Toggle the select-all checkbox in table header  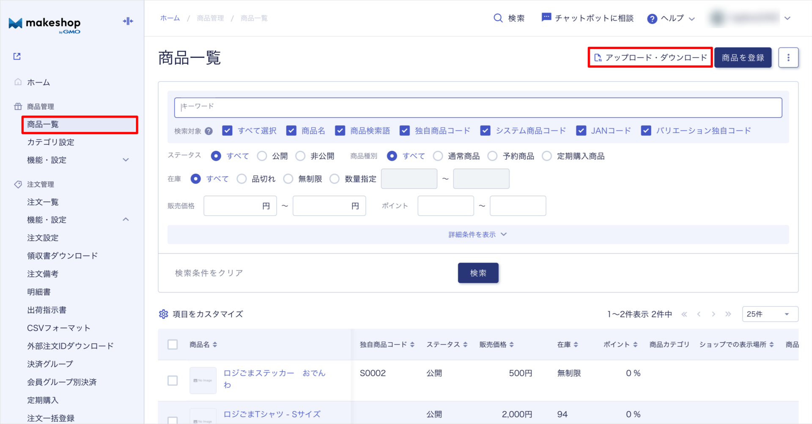click(x=173, y=345)
